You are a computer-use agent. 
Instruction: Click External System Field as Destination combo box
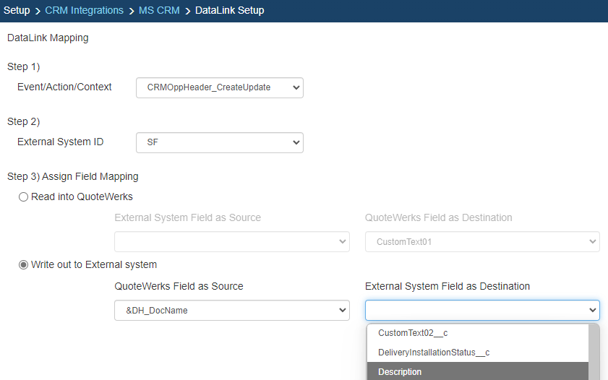point(482,310)
